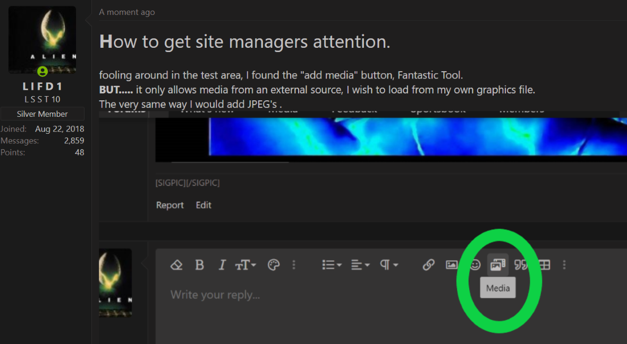Open the Alignment dropdown
The width and height of the screenshot is (627, 344).
pos(360,265)
